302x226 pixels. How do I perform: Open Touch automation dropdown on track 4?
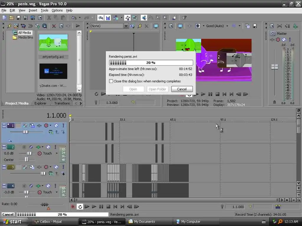[x=57, y=192]
